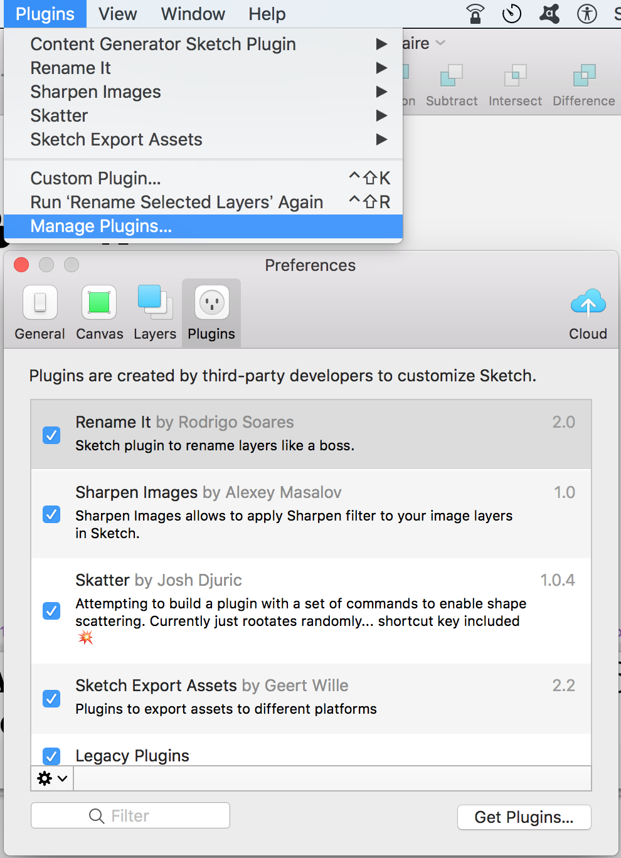Select Manage Plugins... menu entry
The image size is (621, 858).
[x=203, y=226]
